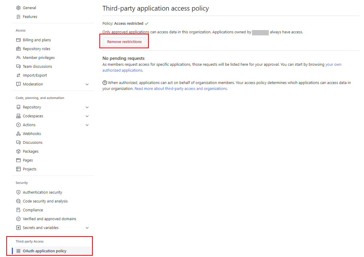Go to Code security and analysis
The width and height of the screenshot is (364, 257).
[45, 201]
